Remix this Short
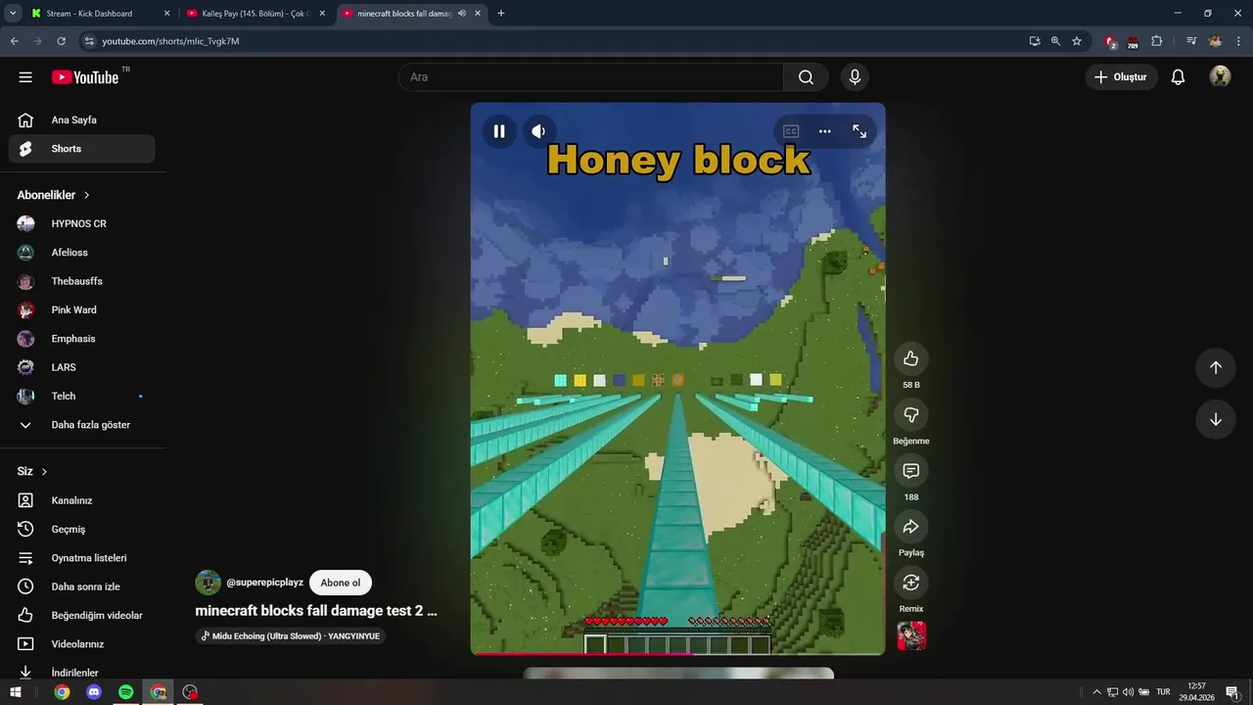Viewport: 1253px width, 705px height. [x=911, y=583]
